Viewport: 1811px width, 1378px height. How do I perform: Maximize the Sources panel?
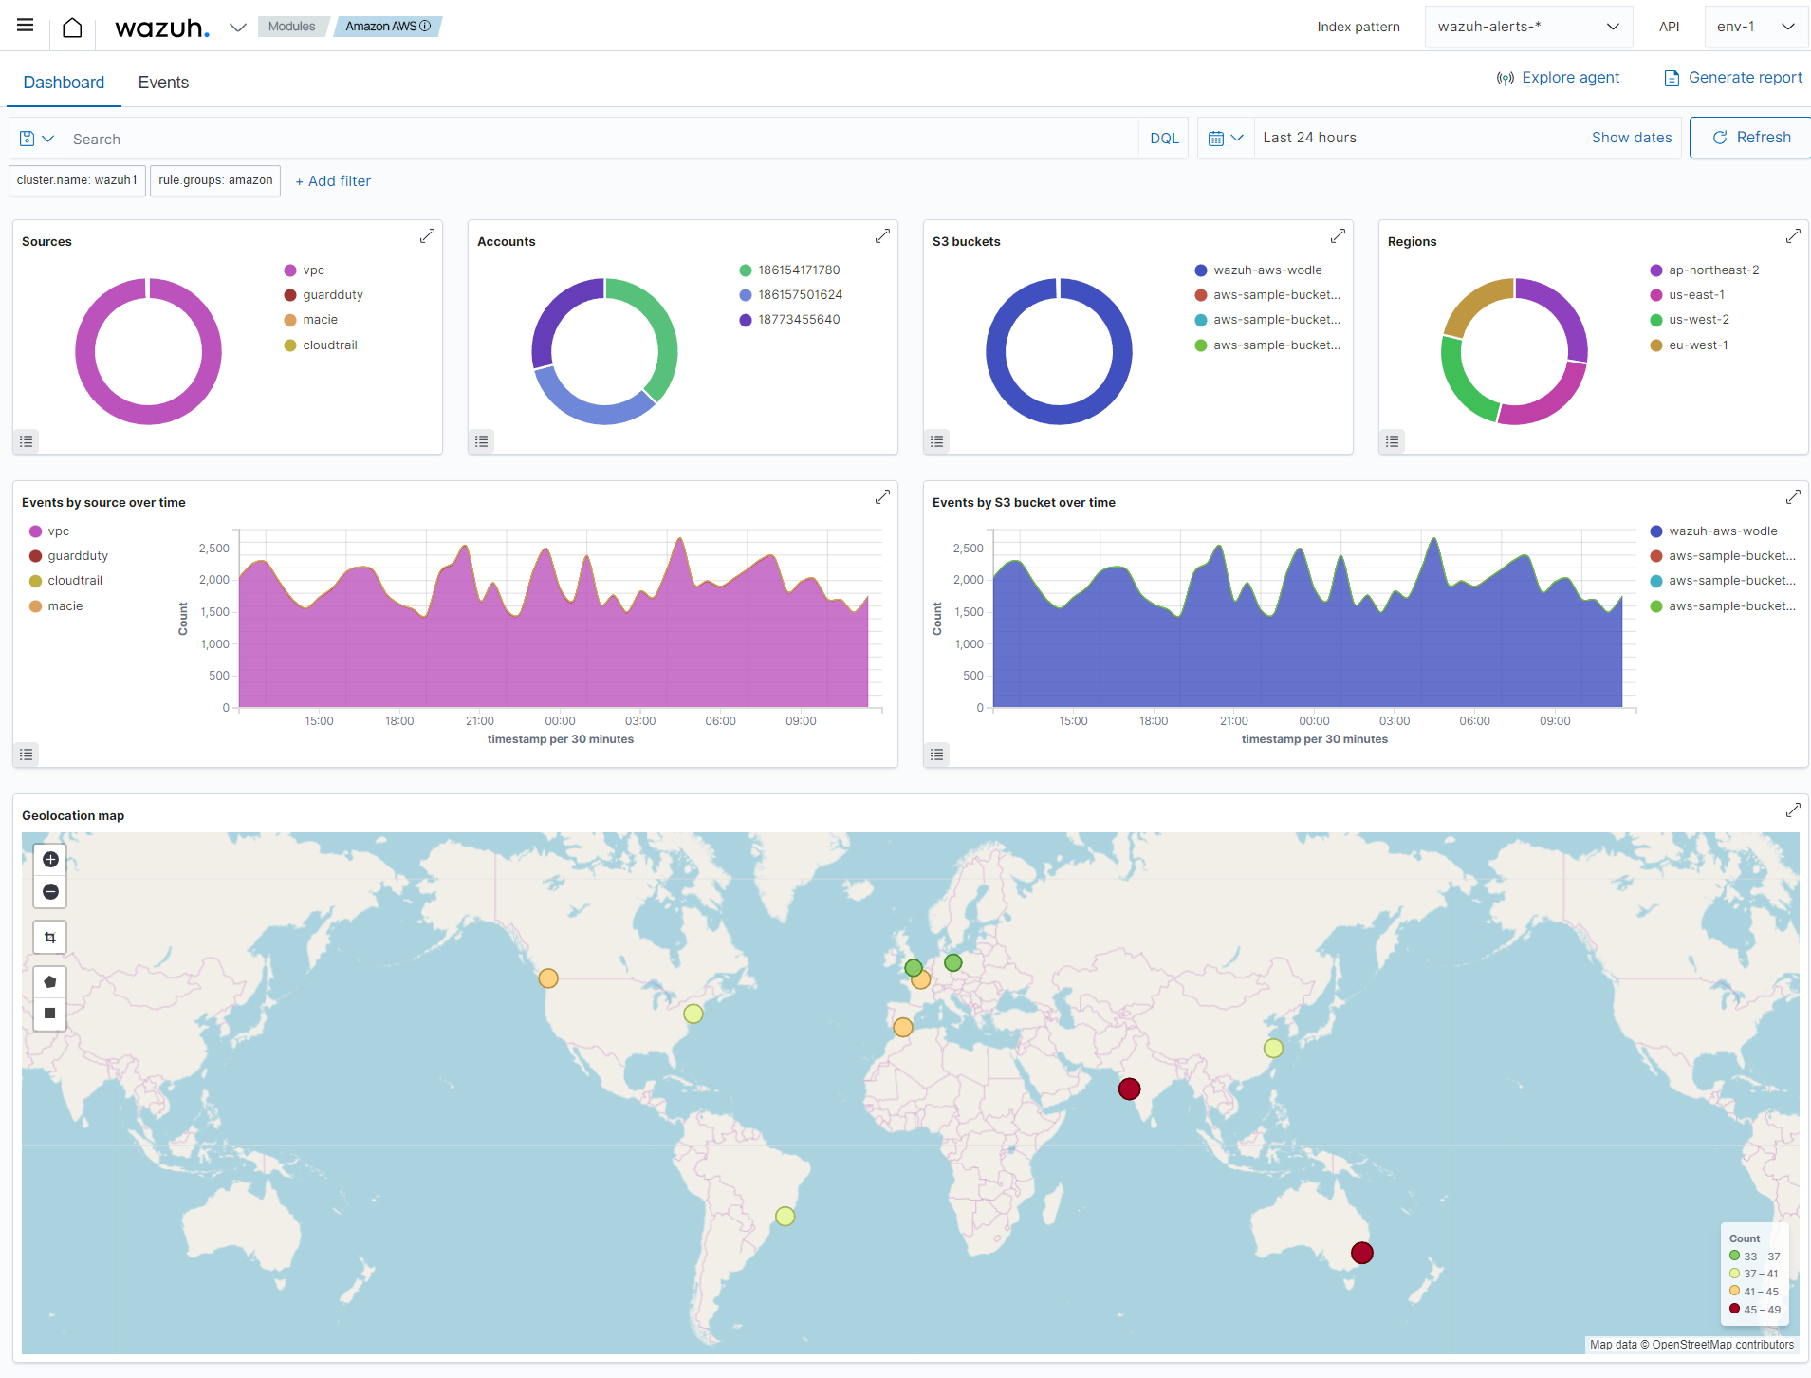tap(427, 236)
